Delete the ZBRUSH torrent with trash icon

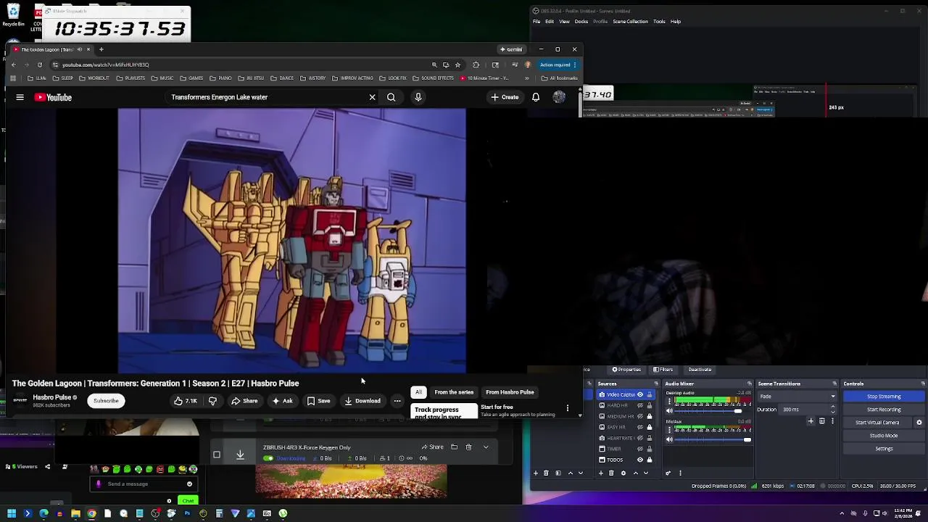click(x=468, y=447)
